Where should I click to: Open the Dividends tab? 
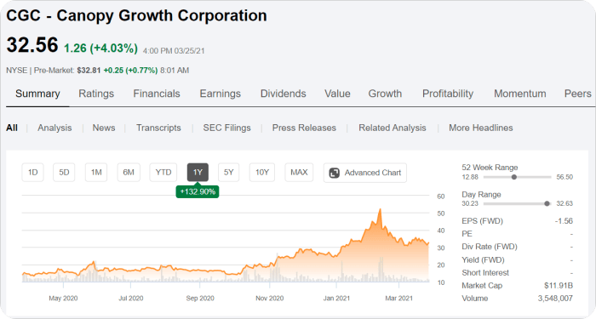(x=284, y=94)
